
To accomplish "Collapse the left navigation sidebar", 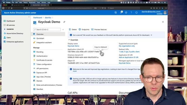I will point(29,17).
